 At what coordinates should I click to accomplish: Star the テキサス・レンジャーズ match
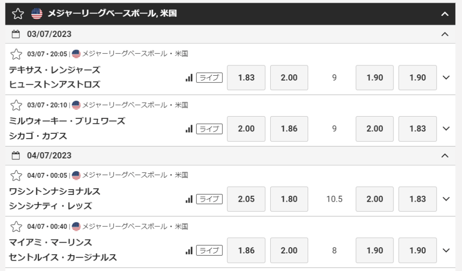click(x=16, y=54)
